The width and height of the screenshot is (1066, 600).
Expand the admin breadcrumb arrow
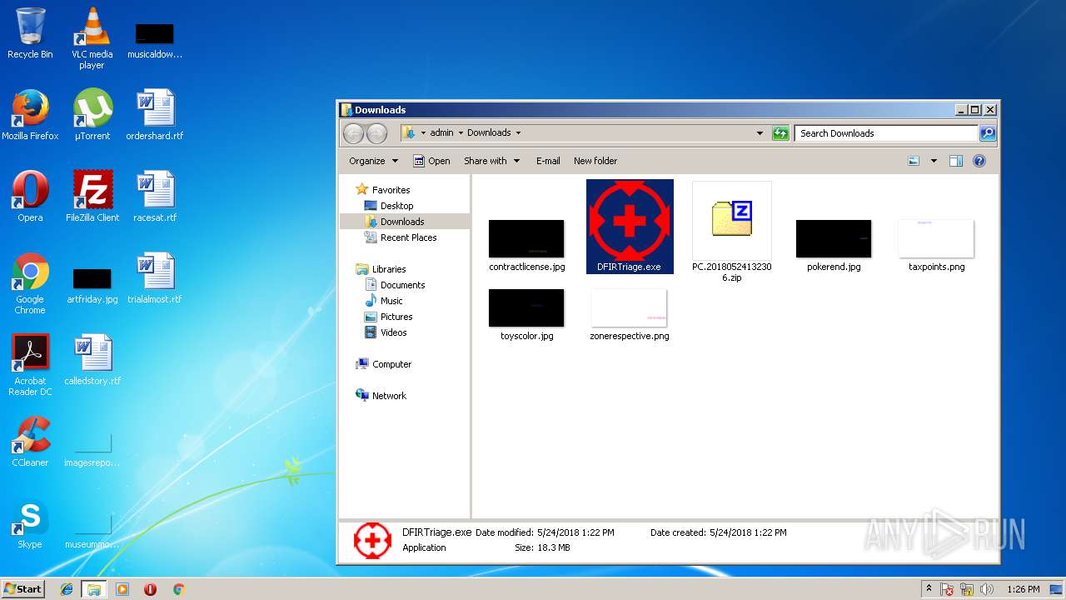(460, 133)
